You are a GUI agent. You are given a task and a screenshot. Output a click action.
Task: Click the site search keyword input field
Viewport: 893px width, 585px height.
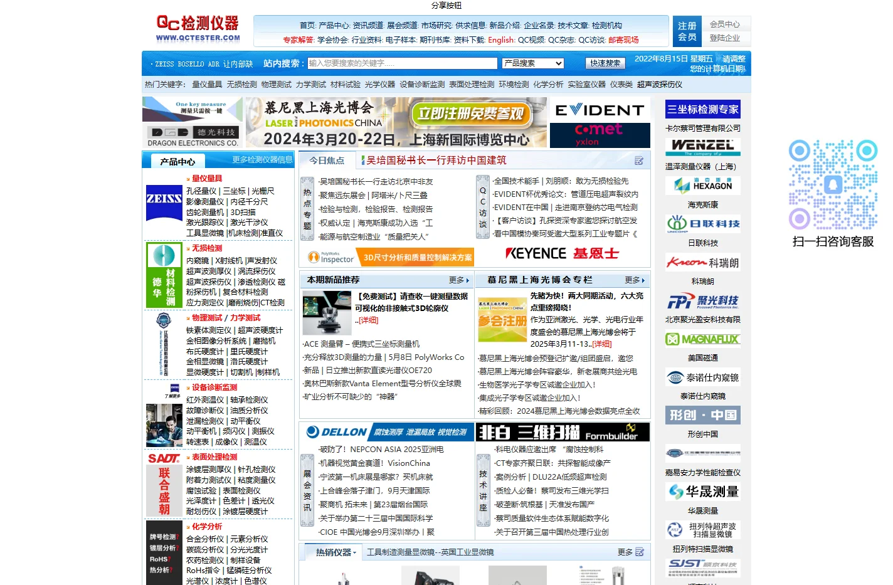point(402,63)
